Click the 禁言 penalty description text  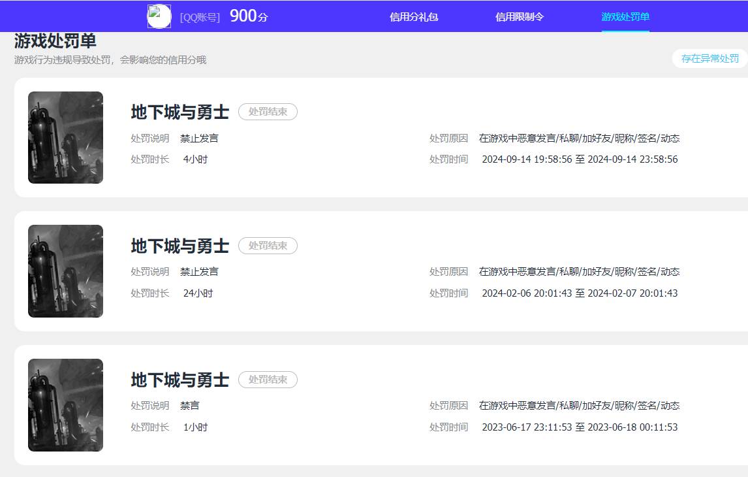click(x=190, y=406)
